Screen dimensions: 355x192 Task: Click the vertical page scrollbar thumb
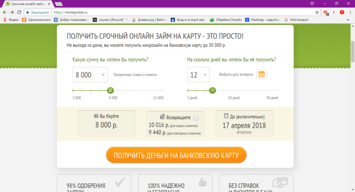[x=353, y=51]
